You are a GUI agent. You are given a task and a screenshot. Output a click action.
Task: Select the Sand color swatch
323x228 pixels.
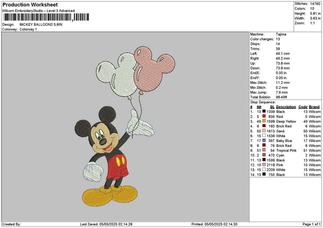pos(264,131)
